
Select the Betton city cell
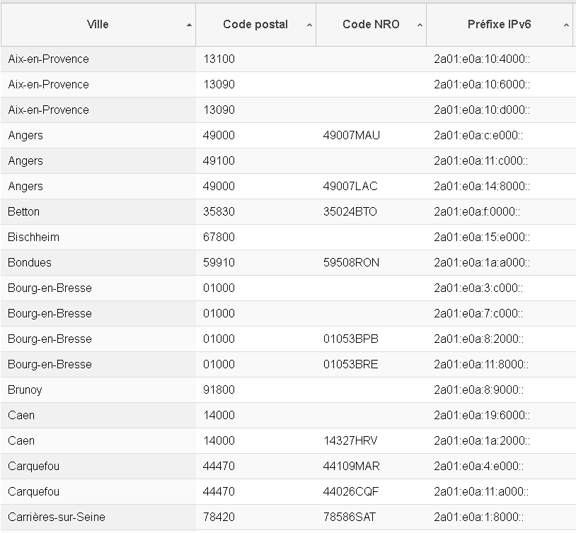point(24,211)
